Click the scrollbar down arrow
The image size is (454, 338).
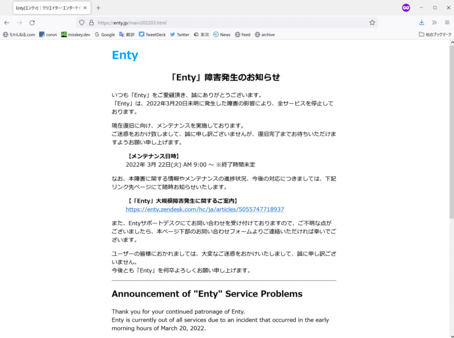coord(452,336)
